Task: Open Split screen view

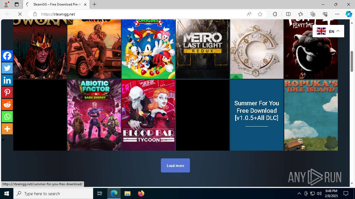Action: click(288, 14)
